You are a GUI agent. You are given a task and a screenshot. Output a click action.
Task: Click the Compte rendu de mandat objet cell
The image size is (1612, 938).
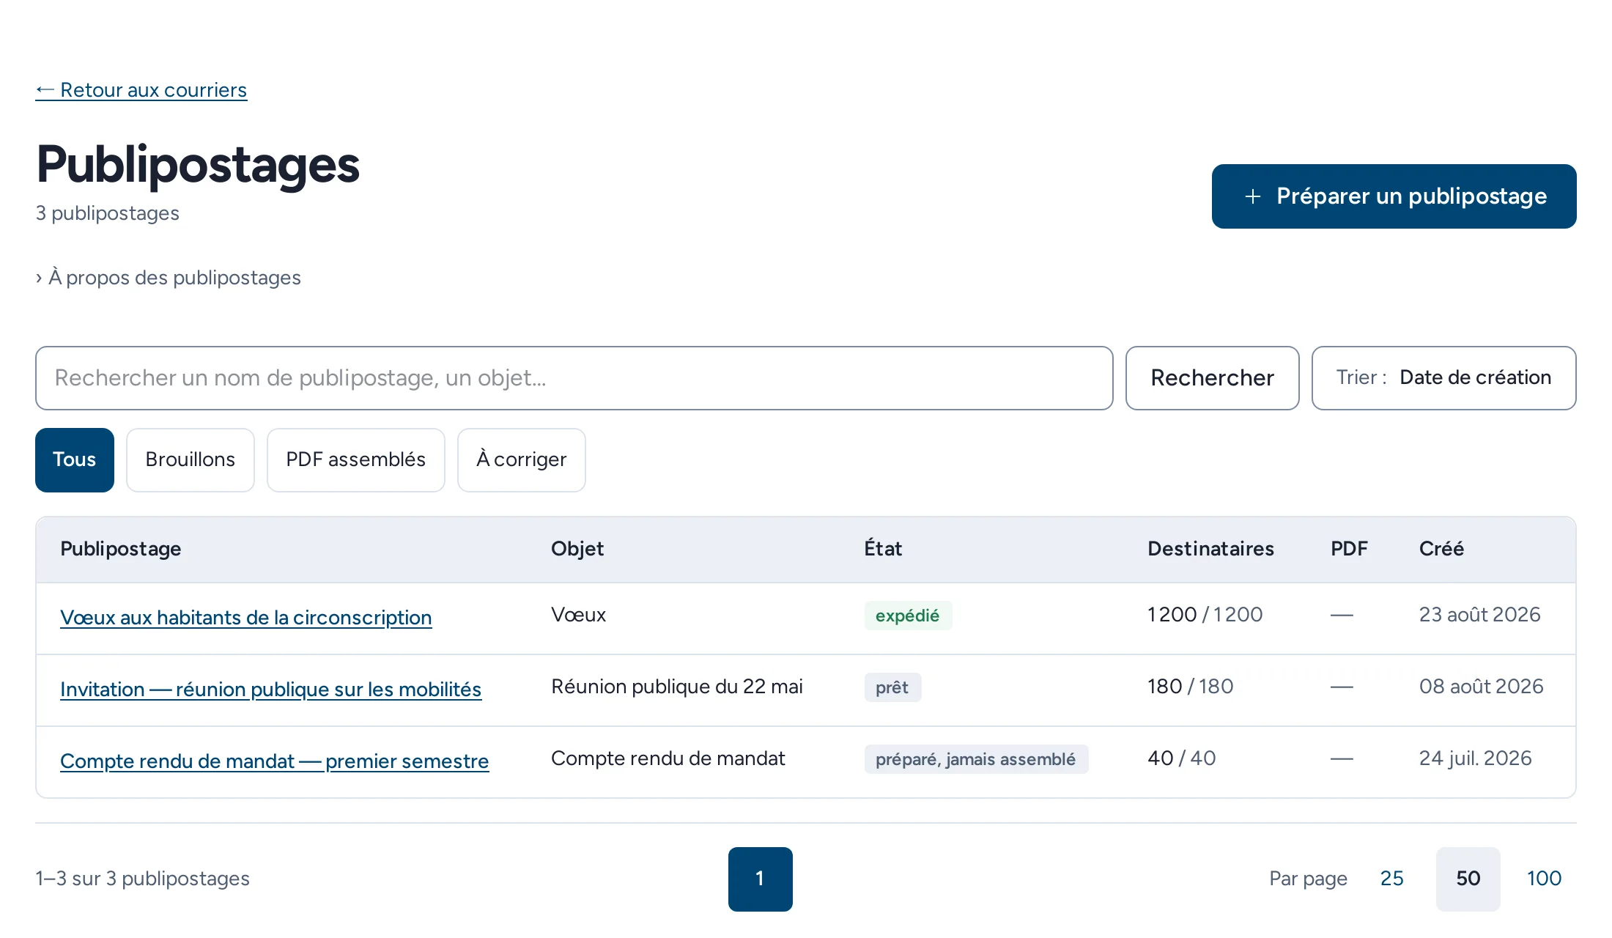668,758
